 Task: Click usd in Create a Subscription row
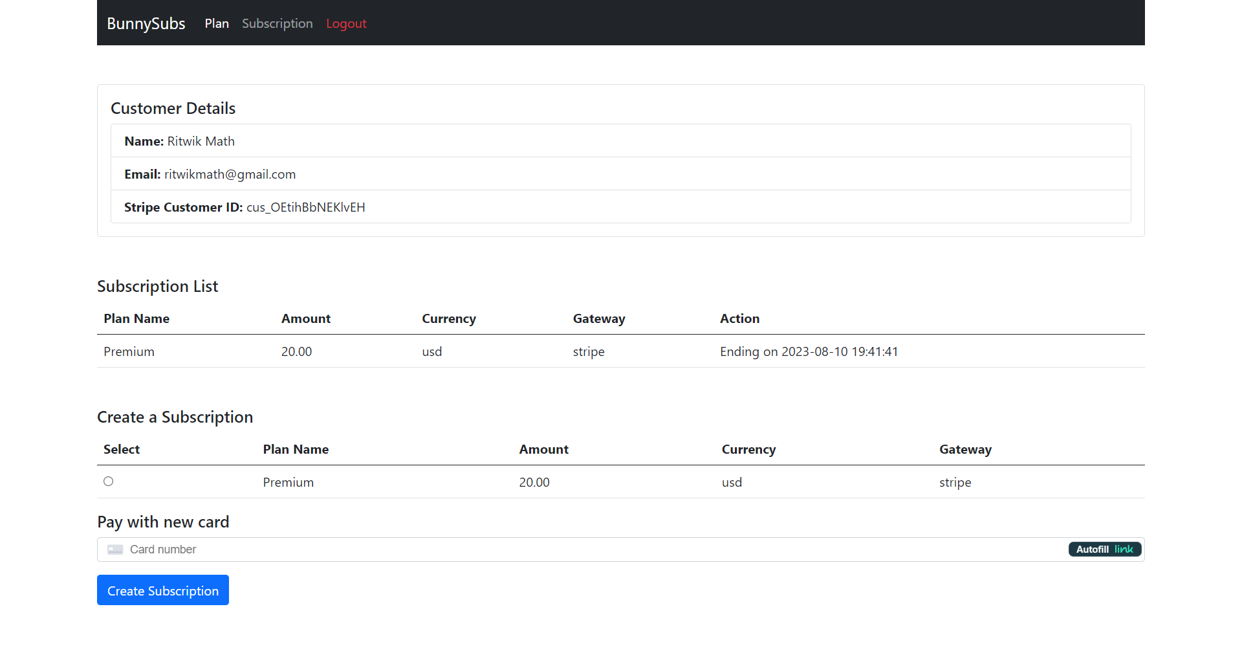pyautogui.click(x=732, y=482)
